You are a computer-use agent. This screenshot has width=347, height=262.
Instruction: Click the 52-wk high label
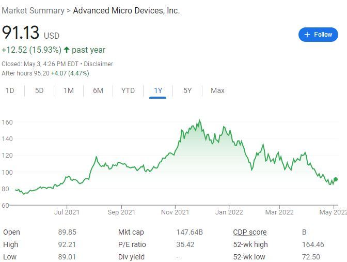coord(250,244)
